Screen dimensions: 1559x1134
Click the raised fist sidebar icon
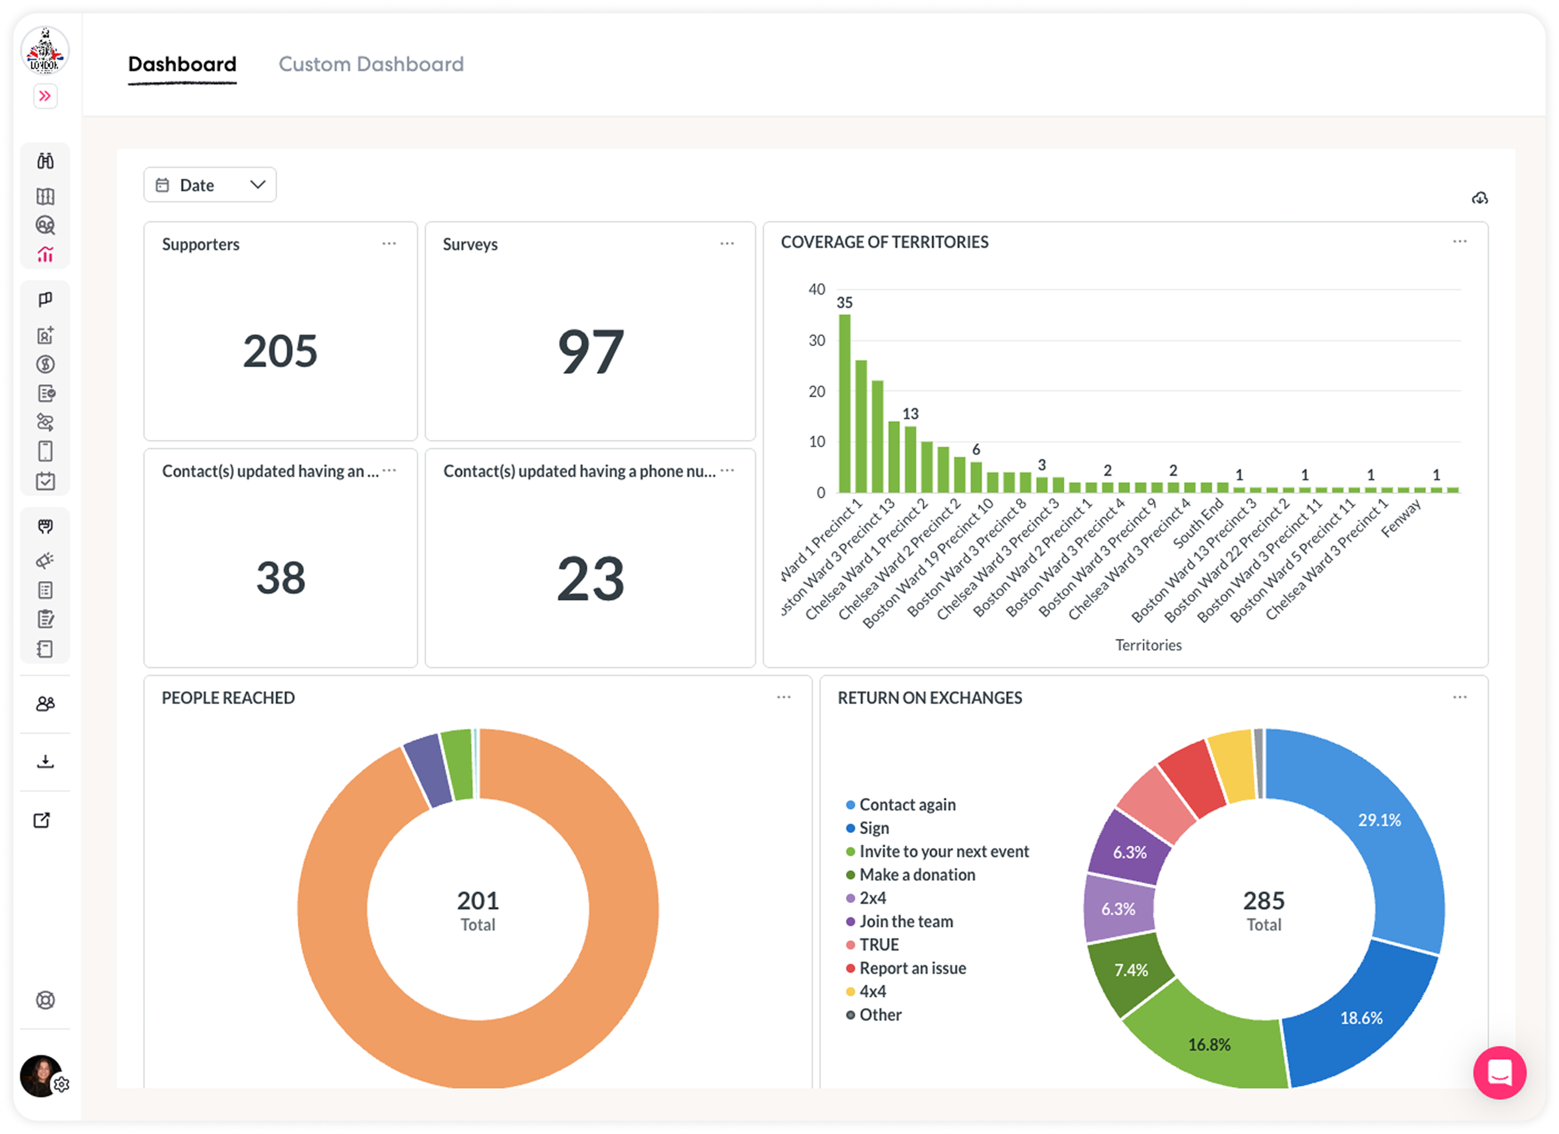(46, 526)
